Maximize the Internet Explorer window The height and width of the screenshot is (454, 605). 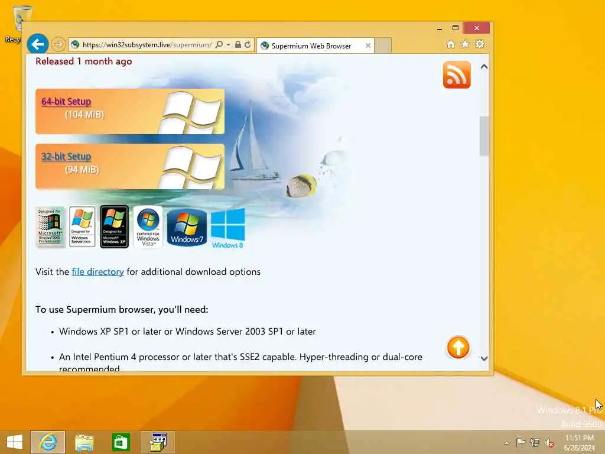[x=456, y=28]
